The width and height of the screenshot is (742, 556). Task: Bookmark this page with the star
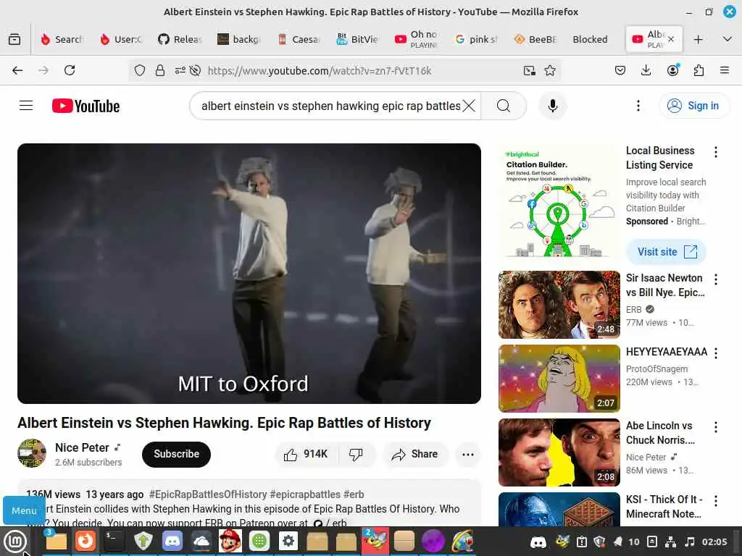tap(550, 70)
